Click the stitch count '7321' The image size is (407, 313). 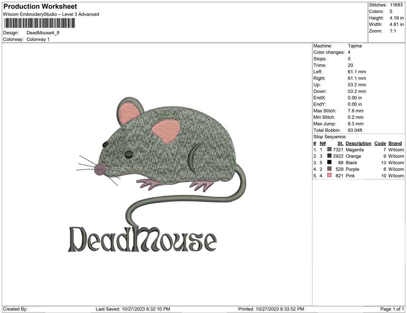[x=338, y=150]
